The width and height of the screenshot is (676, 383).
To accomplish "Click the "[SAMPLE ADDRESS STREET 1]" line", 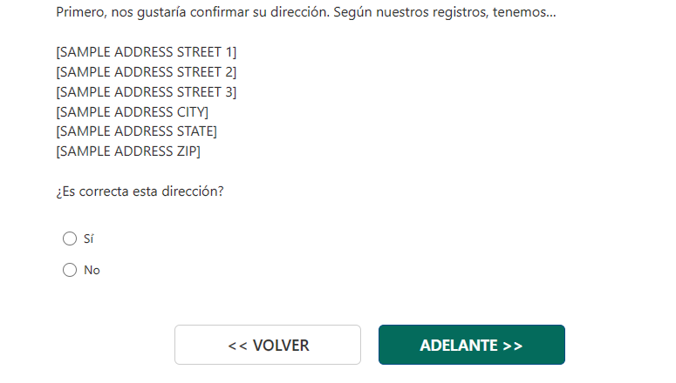I will pyautogui.click(x=146, y=52).
